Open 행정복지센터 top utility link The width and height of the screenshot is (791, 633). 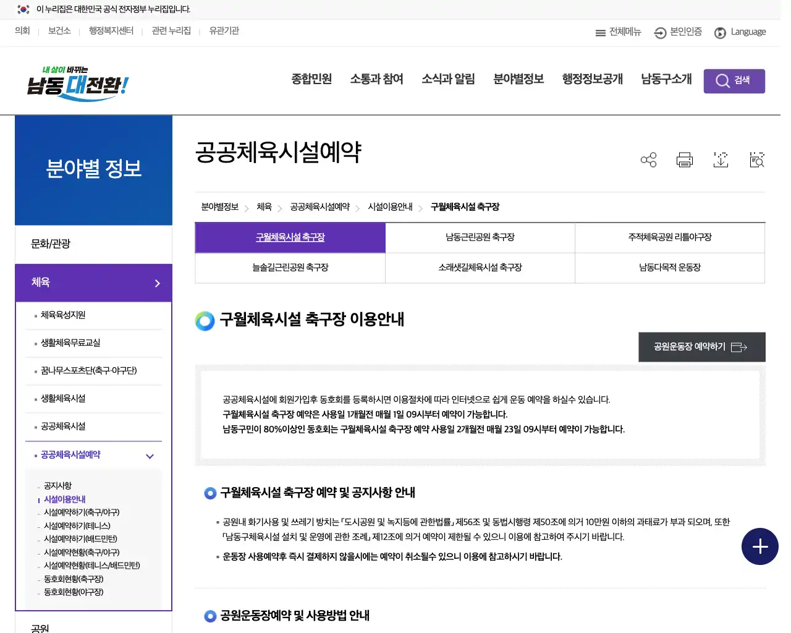pos(111,31)
